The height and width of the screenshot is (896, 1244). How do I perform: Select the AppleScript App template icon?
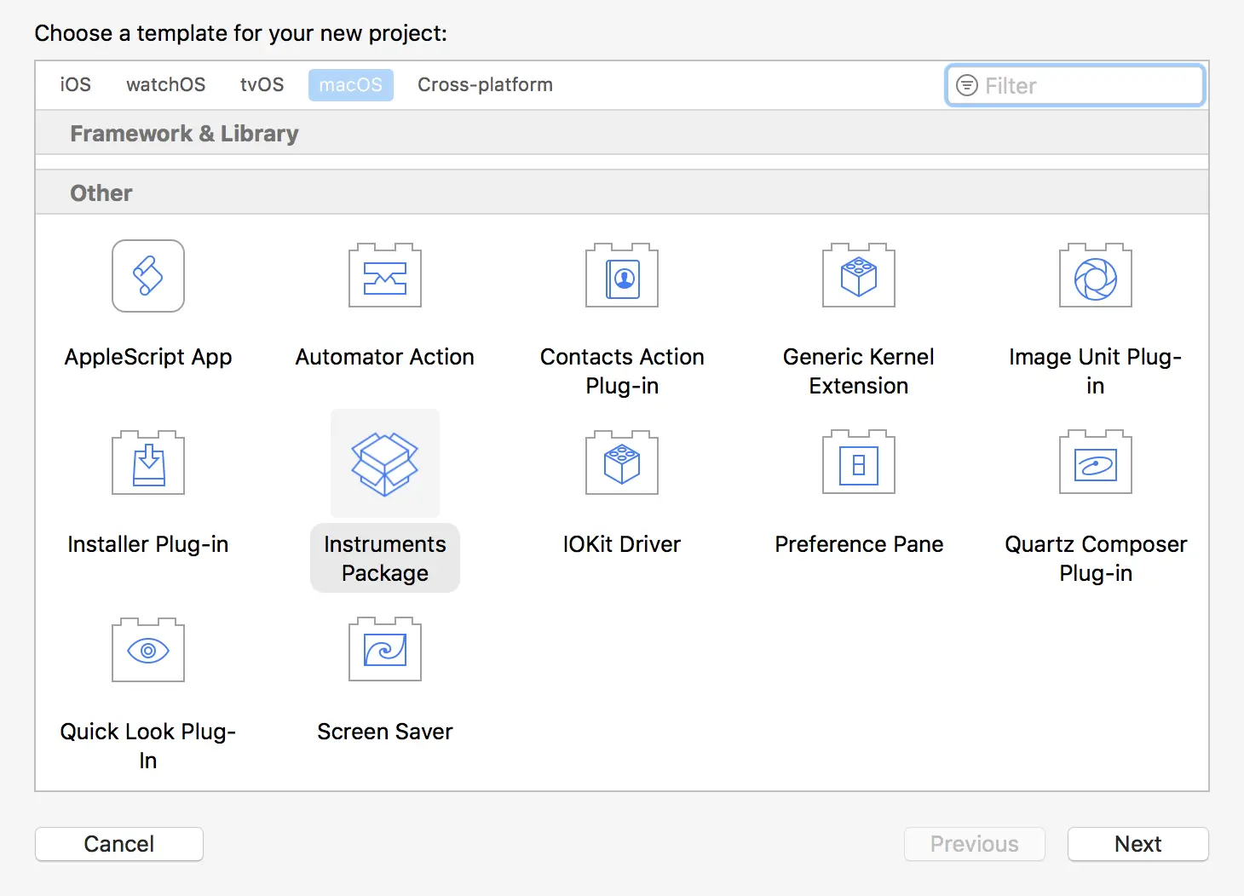click(148, 276)
